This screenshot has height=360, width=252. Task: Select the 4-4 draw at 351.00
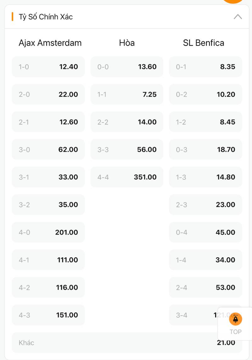tap(127, 177)
